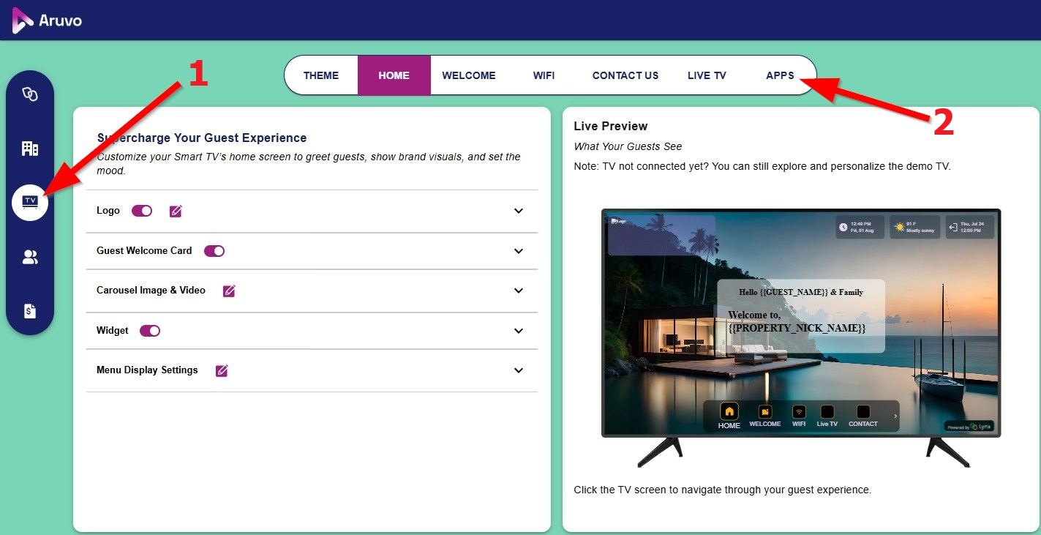Switch to the THEME tab
The image size is (1041, 535).
click(321, 75)
